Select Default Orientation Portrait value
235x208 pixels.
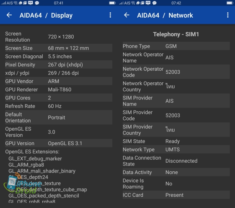coord(56,117)
